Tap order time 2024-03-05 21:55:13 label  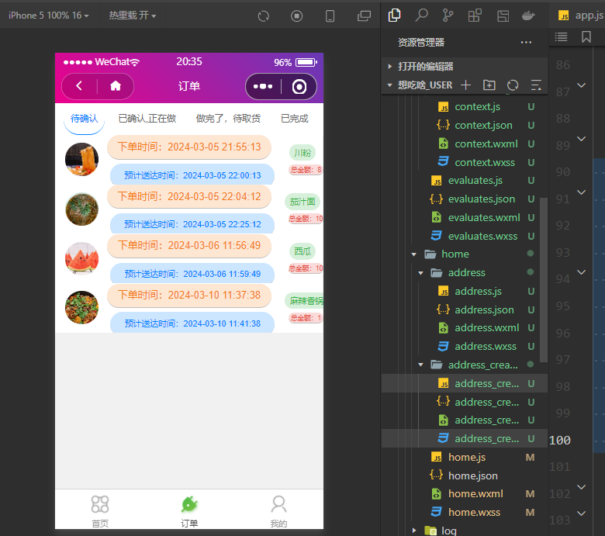coord(189,147)
